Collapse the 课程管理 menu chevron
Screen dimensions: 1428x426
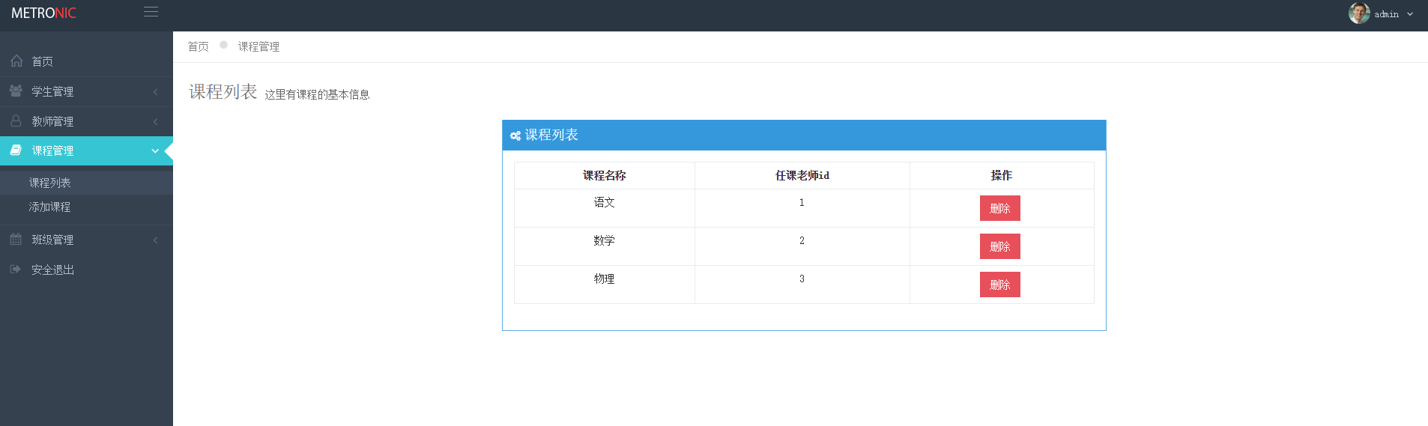(155, 150)
